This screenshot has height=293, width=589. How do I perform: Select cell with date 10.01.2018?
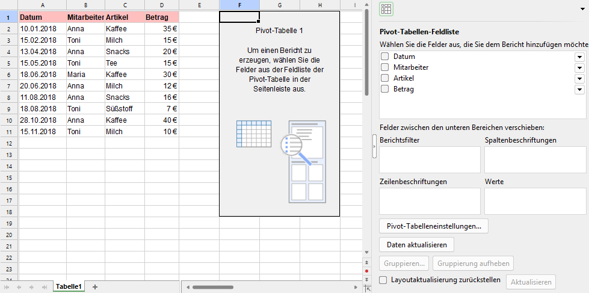coord(43,28)
